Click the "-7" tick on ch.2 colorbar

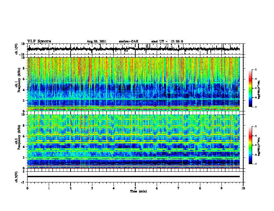point(255,164)
